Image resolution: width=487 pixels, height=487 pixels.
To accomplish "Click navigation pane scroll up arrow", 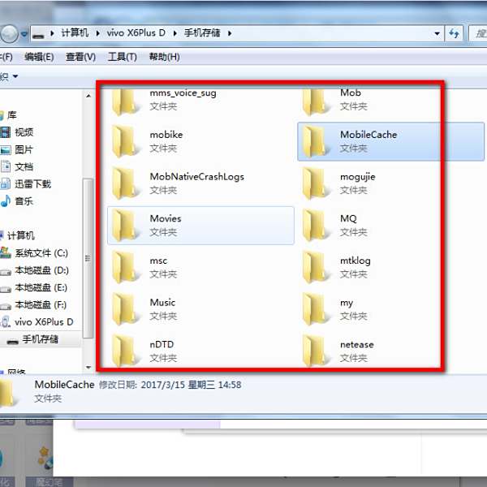I will point(88,96).
